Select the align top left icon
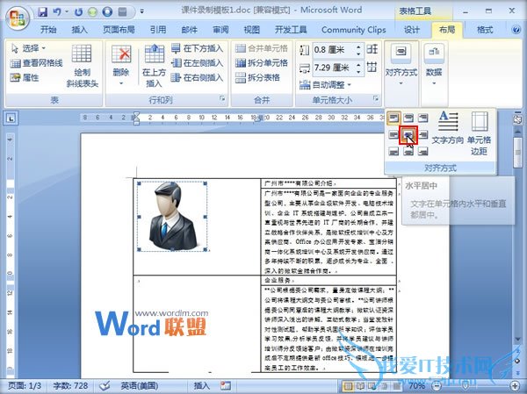 point(393,118)
